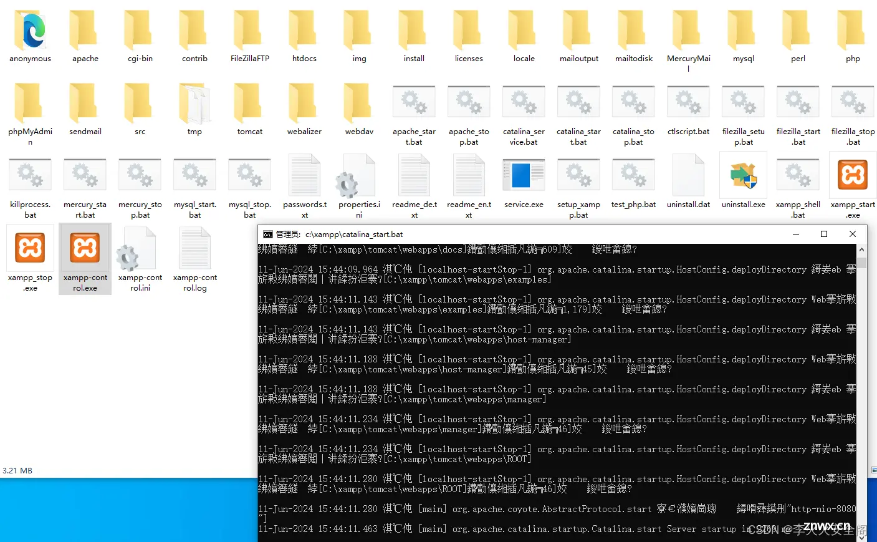
Task: Select xampp_start.exe icon
Action: 853,175
